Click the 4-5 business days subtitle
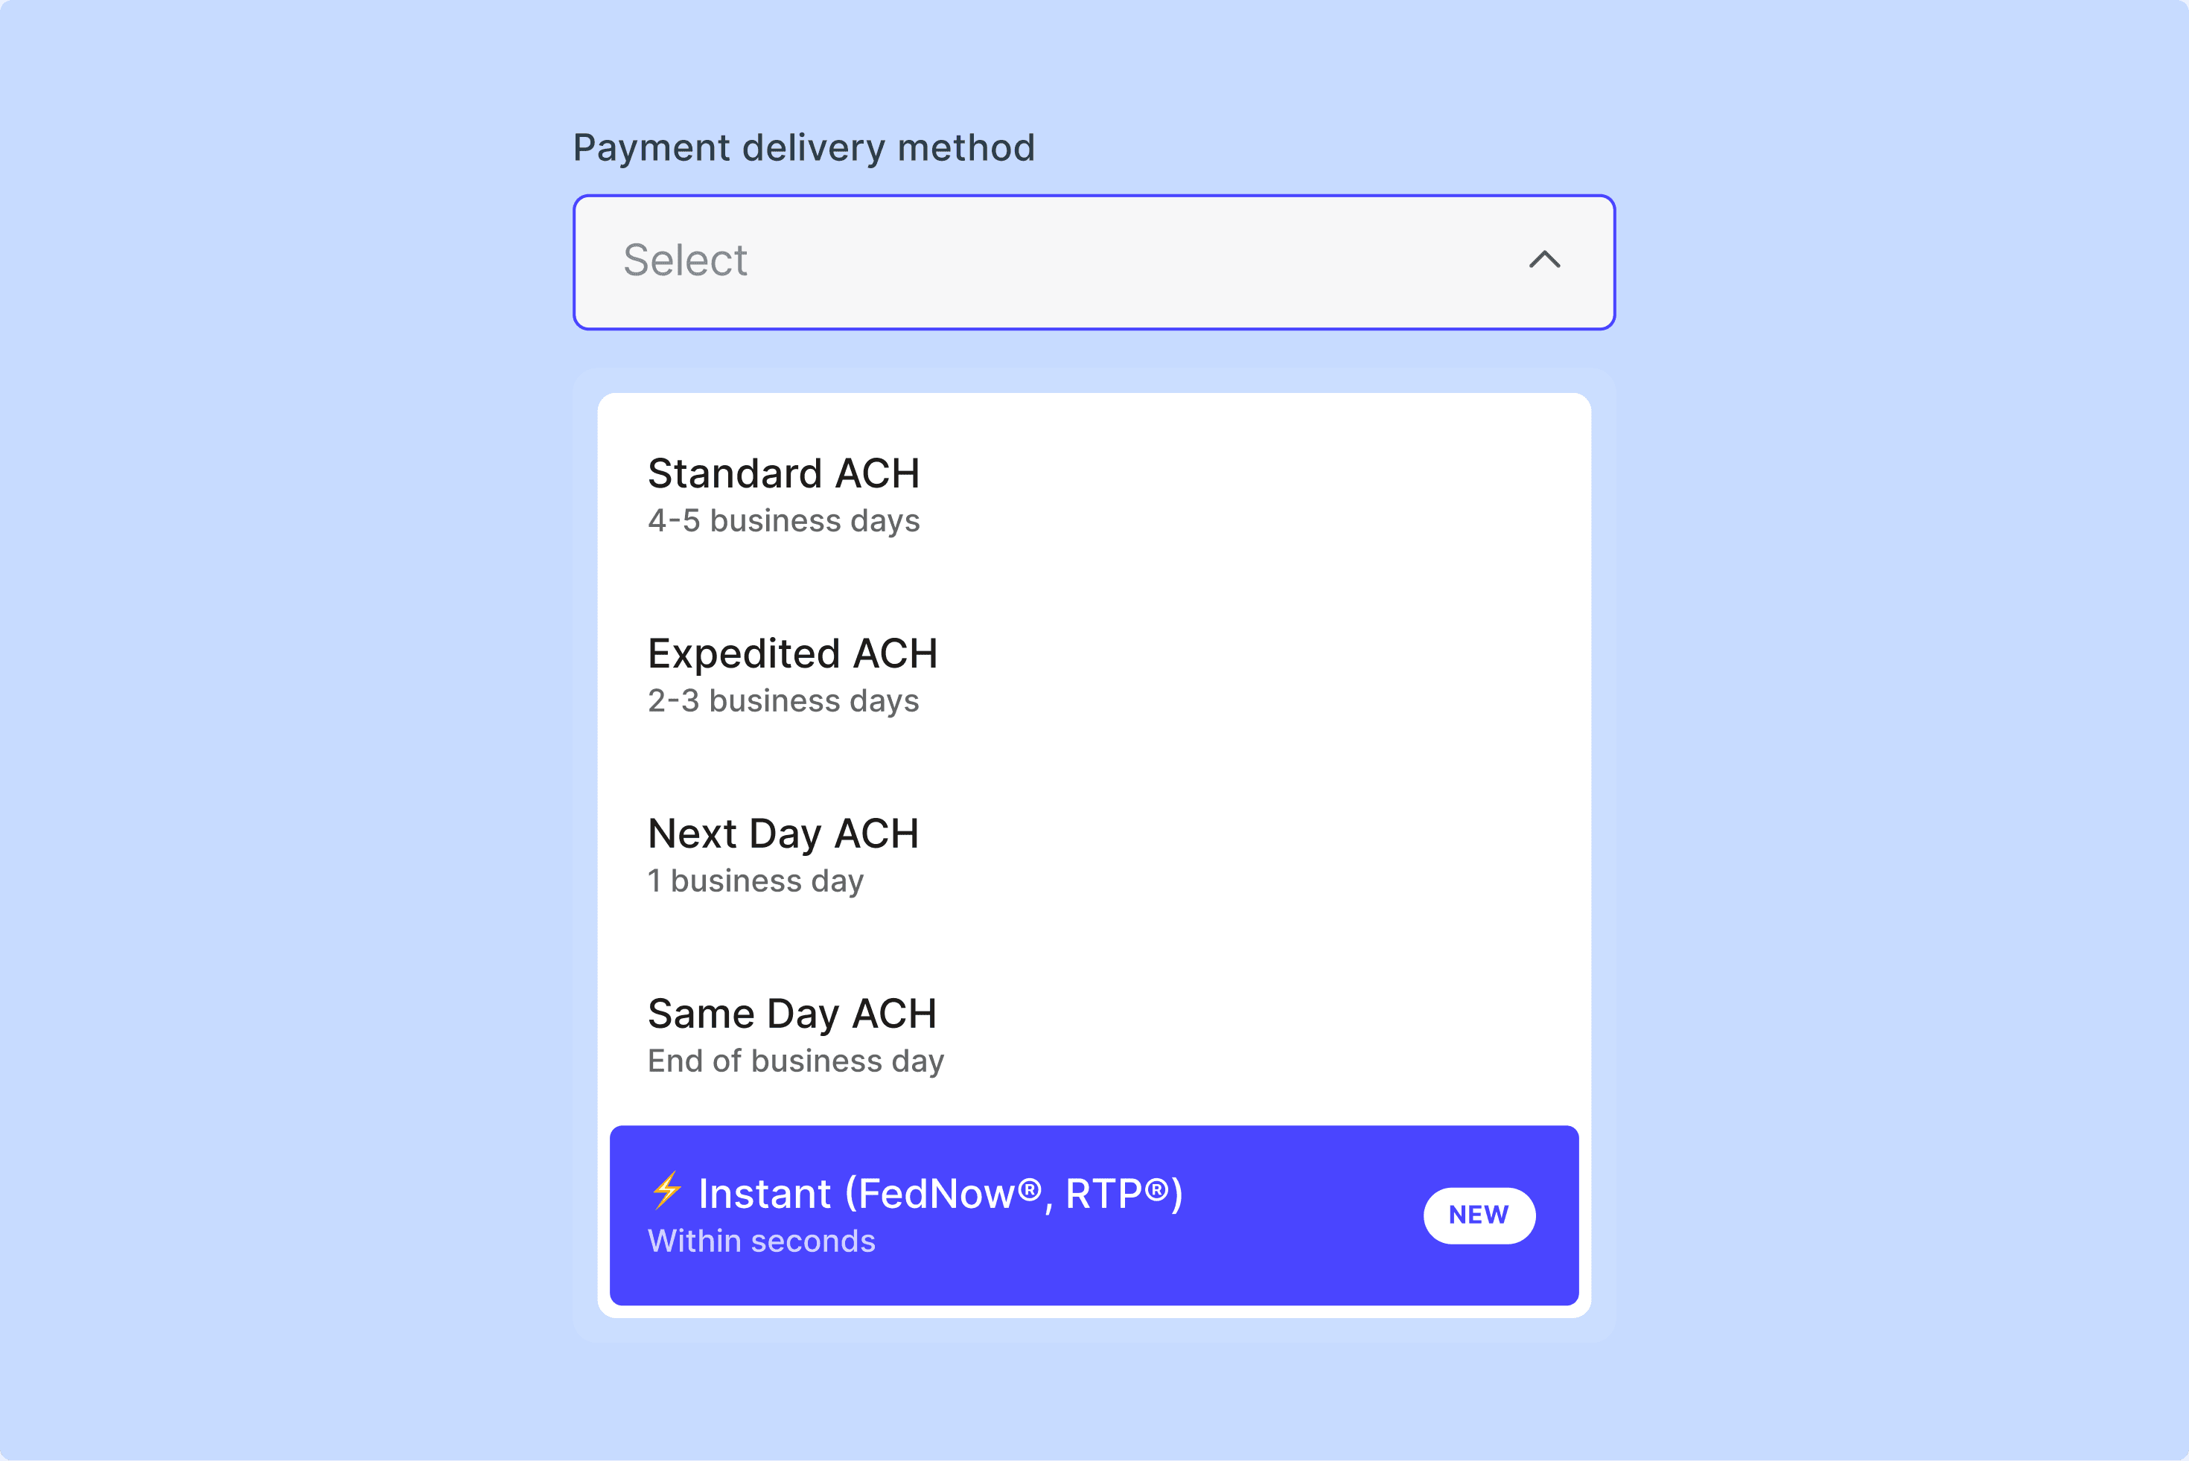The image size is (2189, 1461). (x=783, y=521)
